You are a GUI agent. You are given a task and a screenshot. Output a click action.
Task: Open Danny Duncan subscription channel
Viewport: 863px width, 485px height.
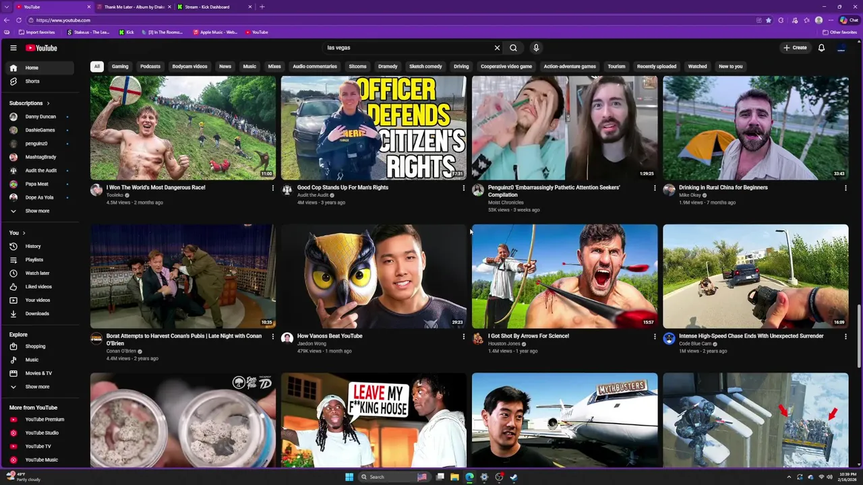tap(40, 117)
